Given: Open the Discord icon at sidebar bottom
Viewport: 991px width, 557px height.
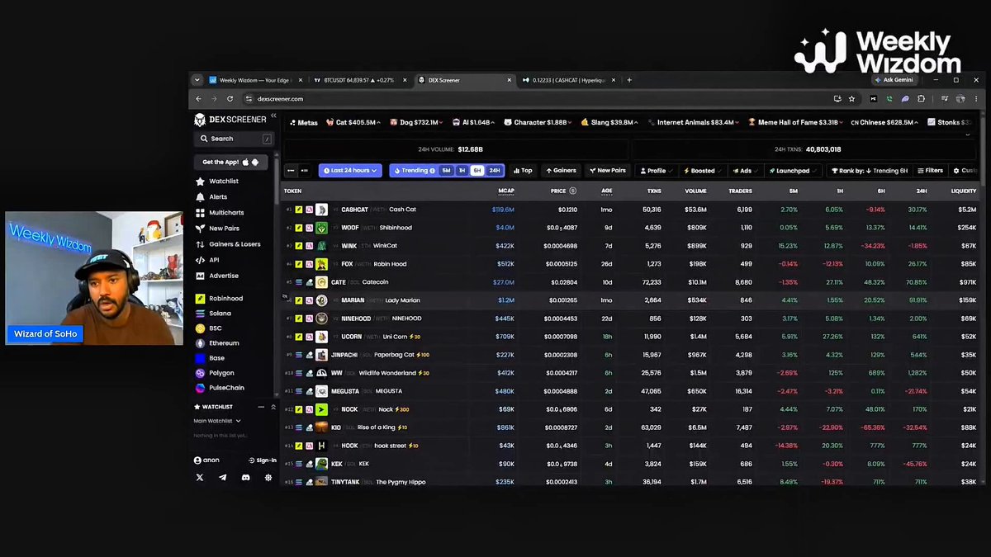Looking at the screenshot, I should pyautogui.click(x=245, y=478).
